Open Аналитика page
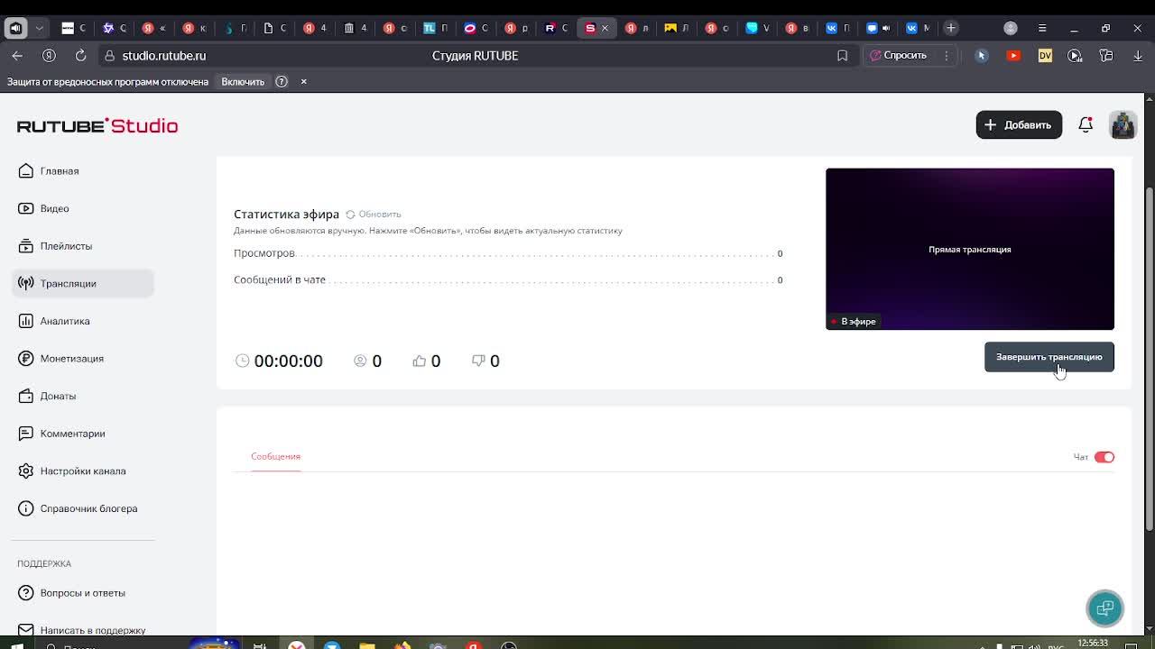This screenshot has width=1155, height=649. [64, 321]
